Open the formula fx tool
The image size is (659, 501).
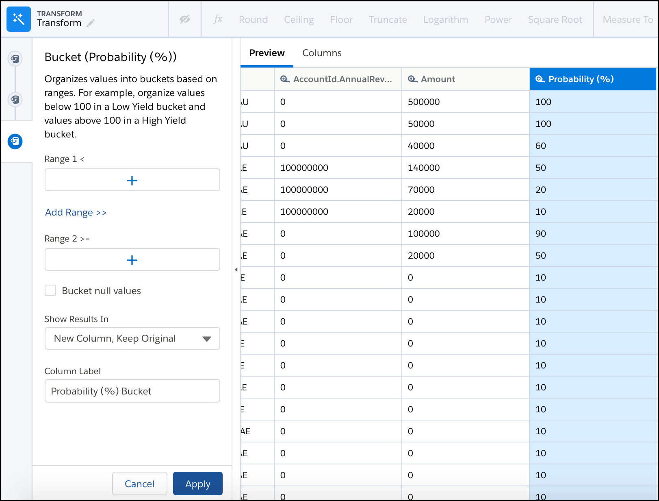pyautogui.click(x=218, y=19)
